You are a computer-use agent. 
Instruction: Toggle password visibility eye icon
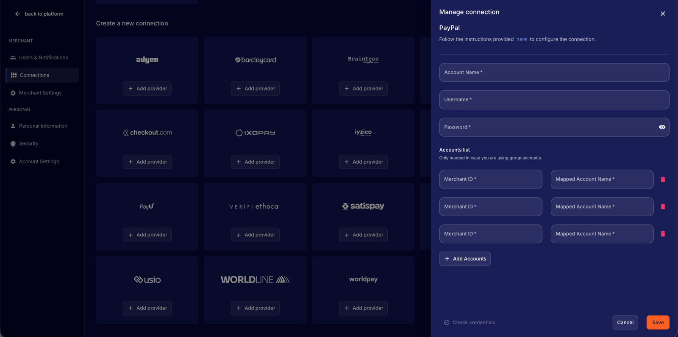point(662,127)
